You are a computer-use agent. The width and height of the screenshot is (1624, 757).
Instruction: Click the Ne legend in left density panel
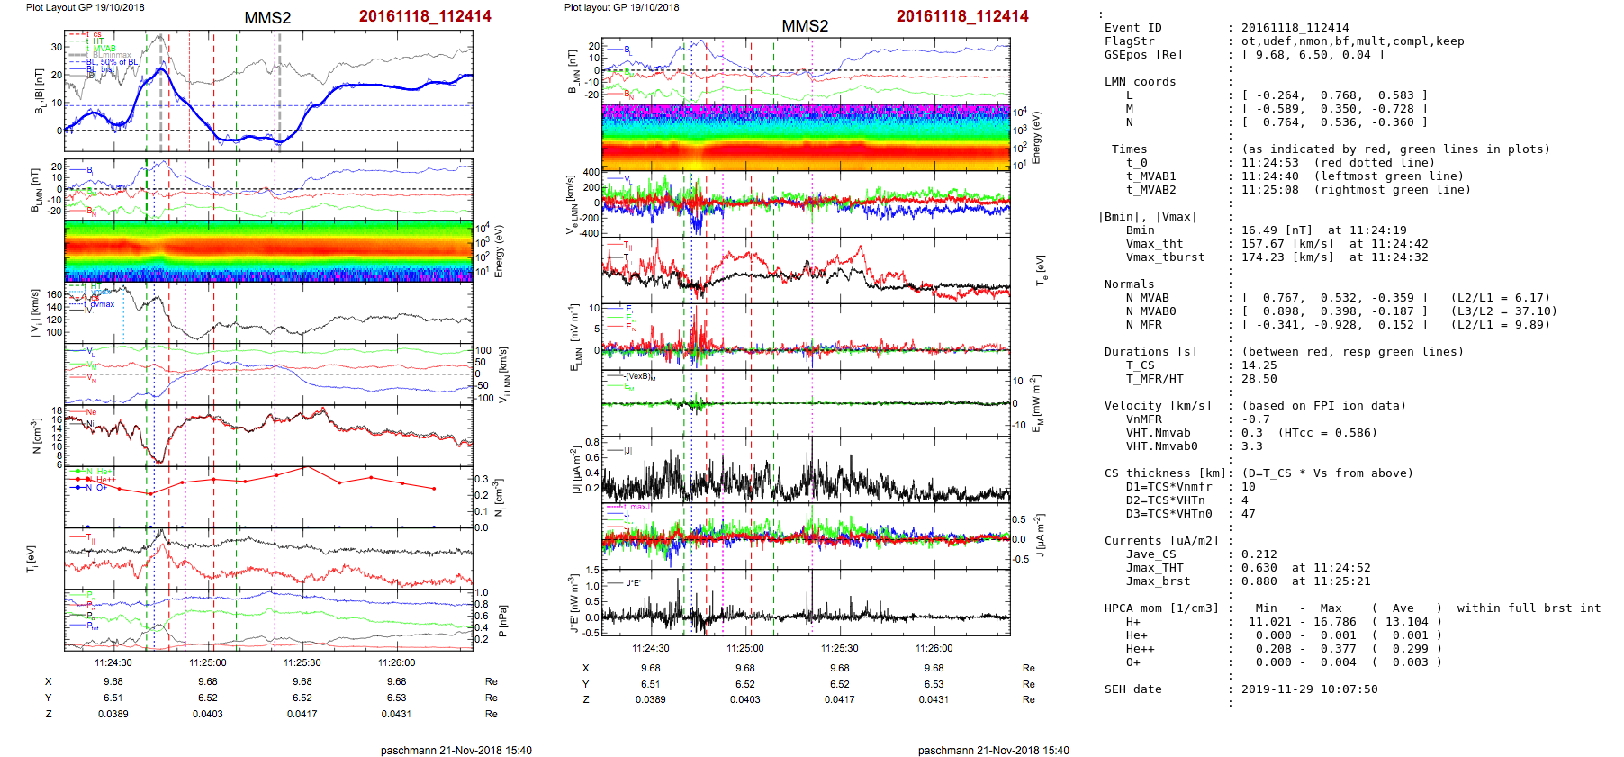91,412
